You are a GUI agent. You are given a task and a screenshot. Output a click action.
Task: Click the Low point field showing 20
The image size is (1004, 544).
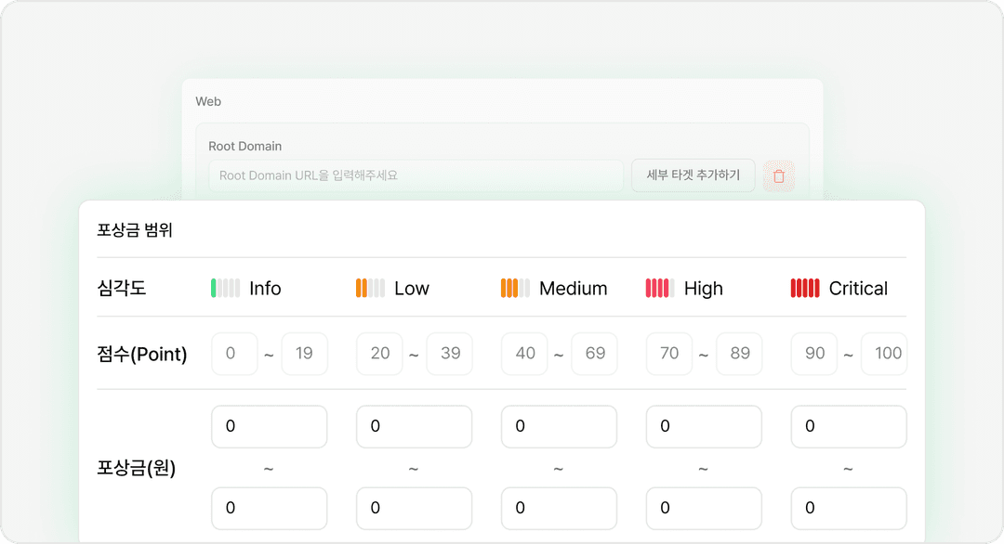(x=380, y=354)
